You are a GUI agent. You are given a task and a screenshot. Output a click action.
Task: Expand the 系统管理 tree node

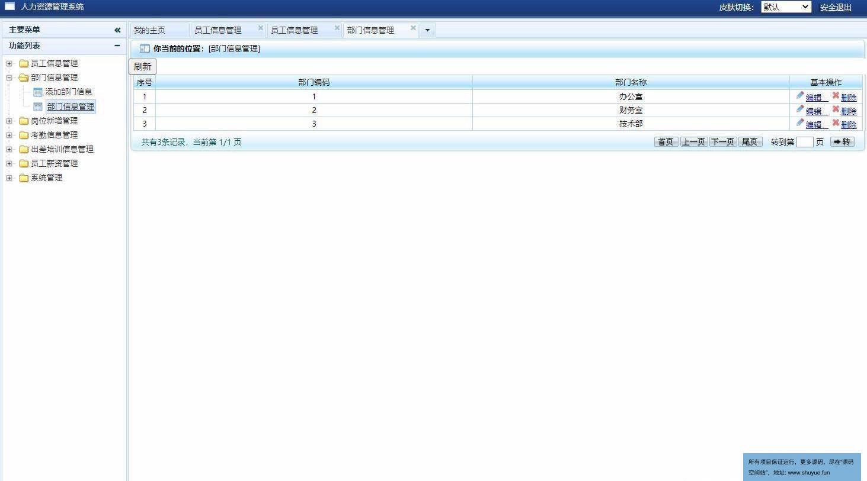[9, 177]
